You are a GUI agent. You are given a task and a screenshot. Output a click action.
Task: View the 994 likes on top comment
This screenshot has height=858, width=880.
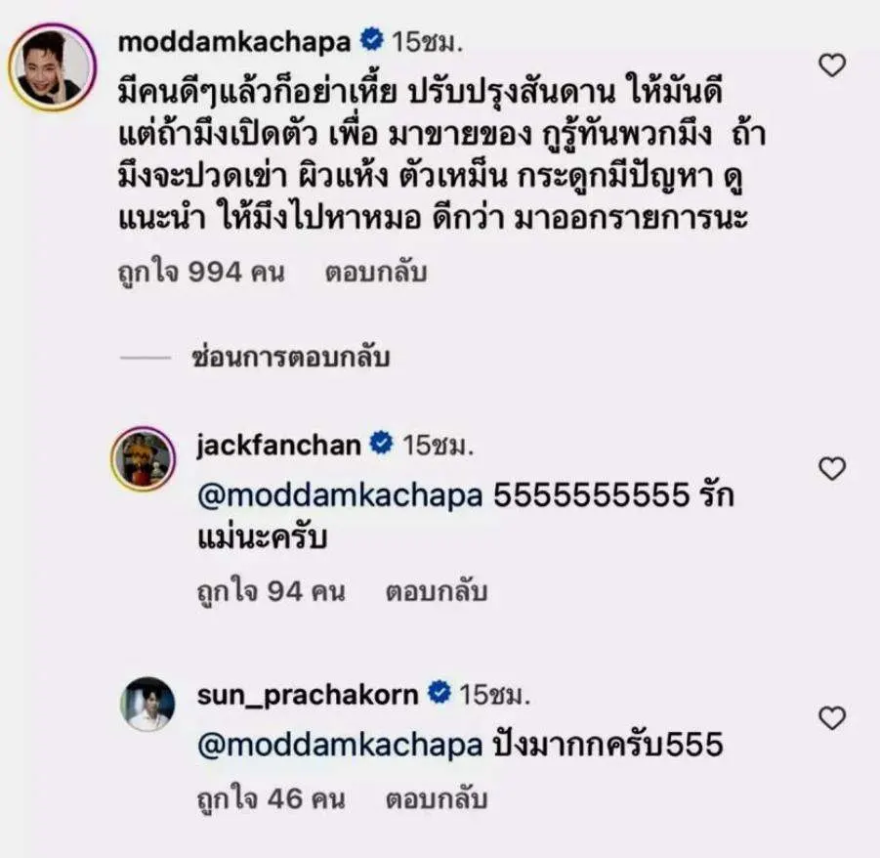tap(201, 273)
